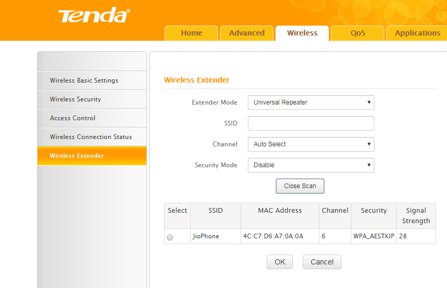The image size is (447, 288).
Task: Open Wireless Connection Status page
Action: click(92, 137)
